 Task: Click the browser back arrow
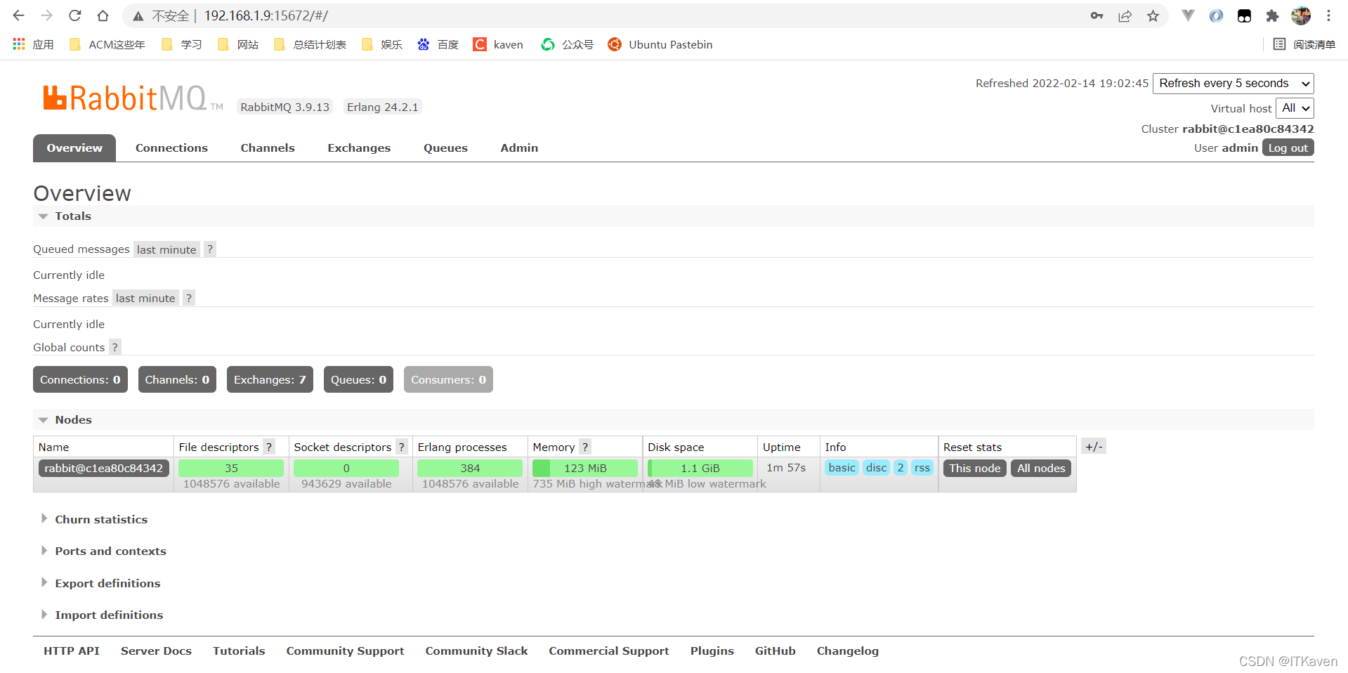[x=18, y=15]
